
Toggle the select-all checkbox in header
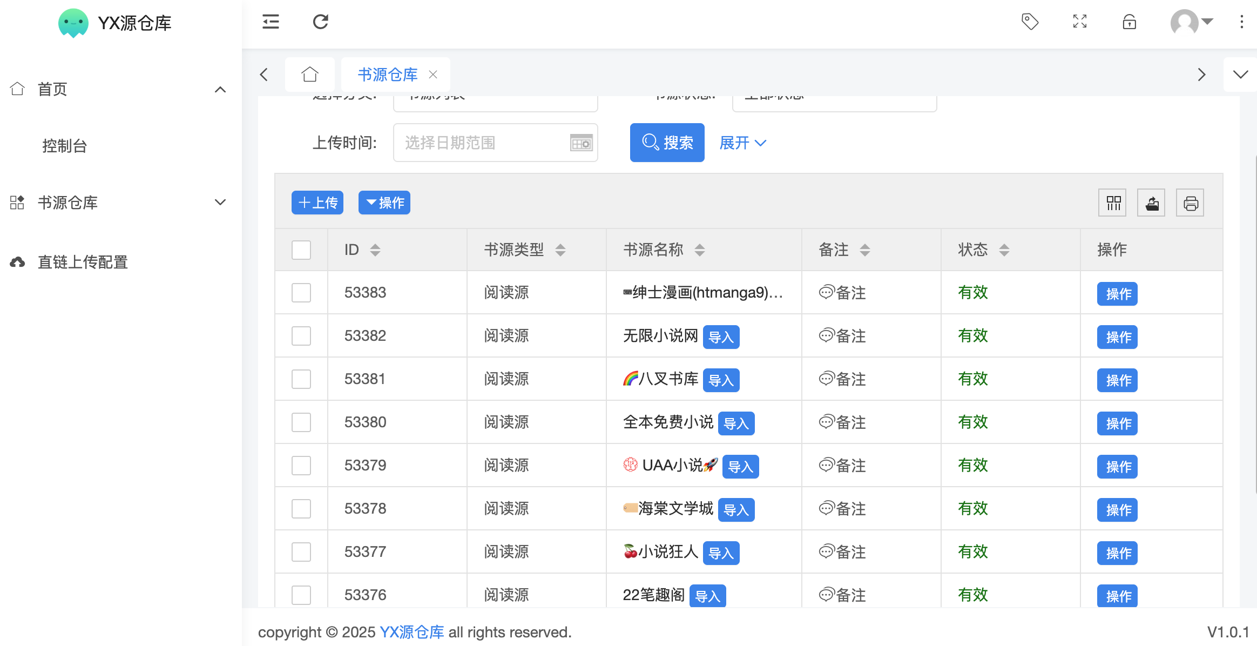301,250
